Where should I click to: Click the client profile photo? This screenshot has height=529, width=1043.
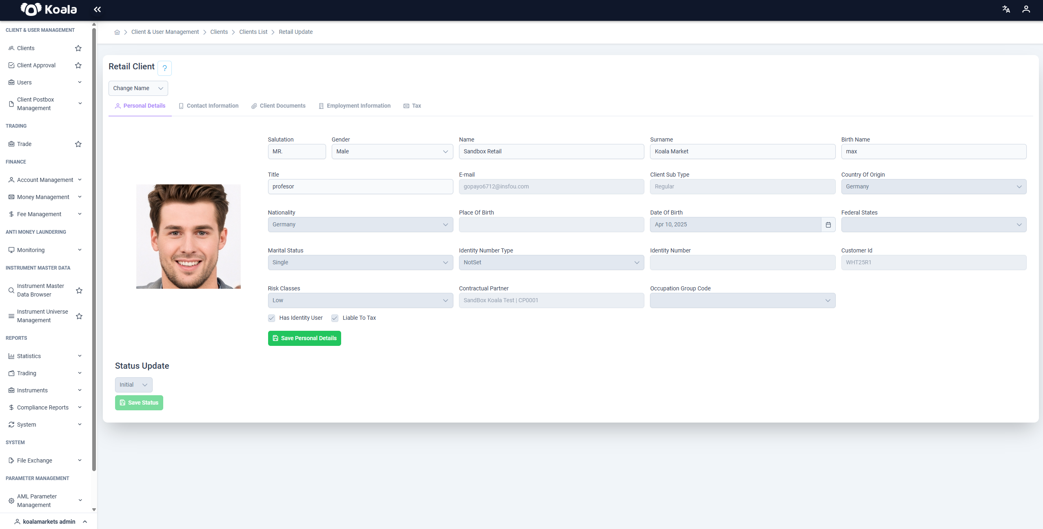pos(188,237)
